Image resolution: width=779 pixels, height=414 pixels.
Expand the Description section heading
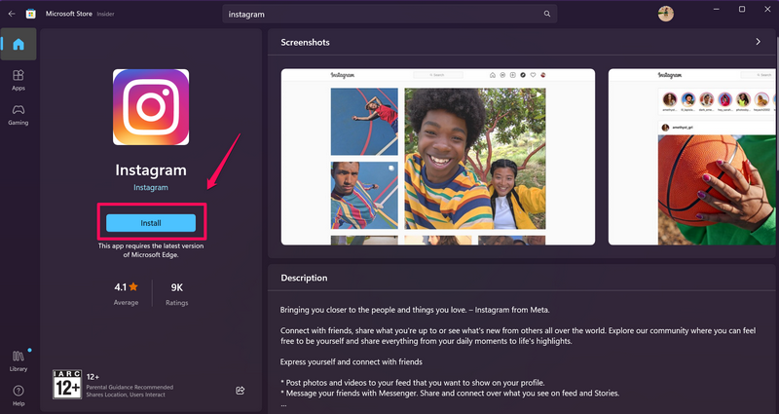[304, 278]
